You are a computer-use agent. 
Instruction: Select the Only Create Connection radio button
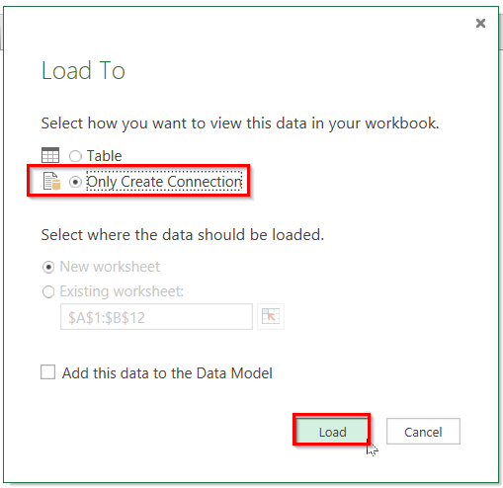75,182
